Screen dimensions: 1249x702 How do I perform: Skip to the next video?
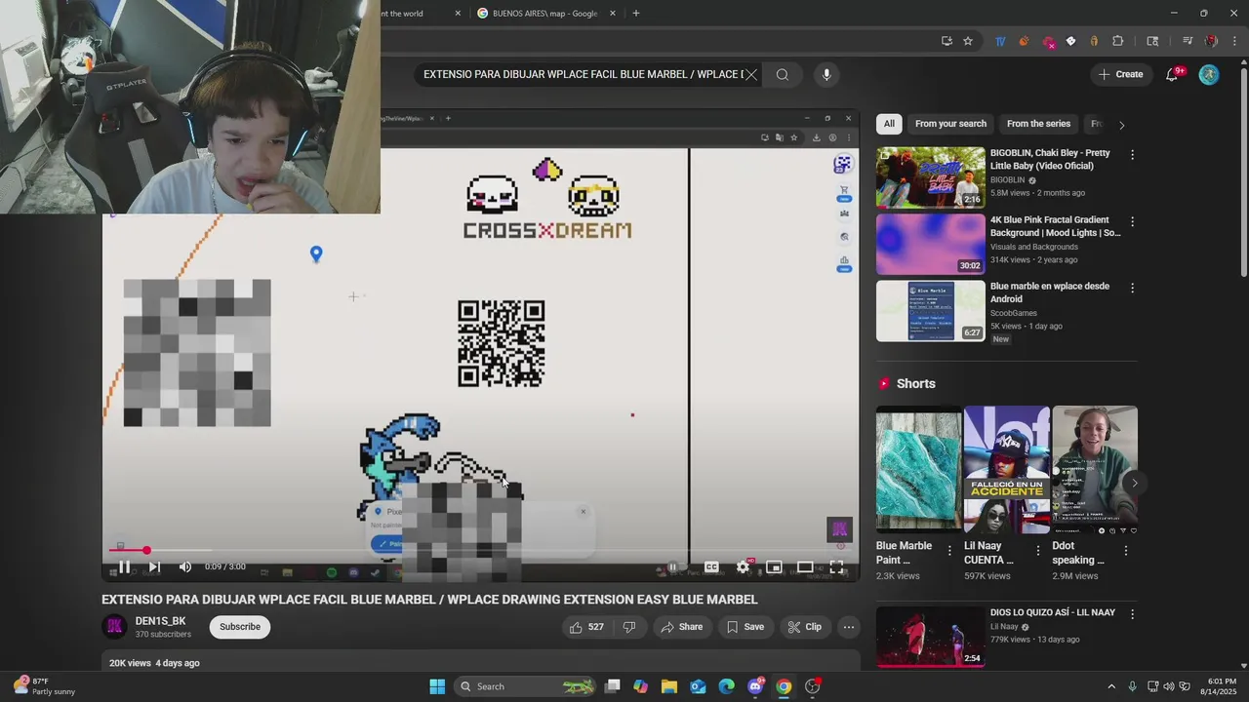(x=154, y=566)
